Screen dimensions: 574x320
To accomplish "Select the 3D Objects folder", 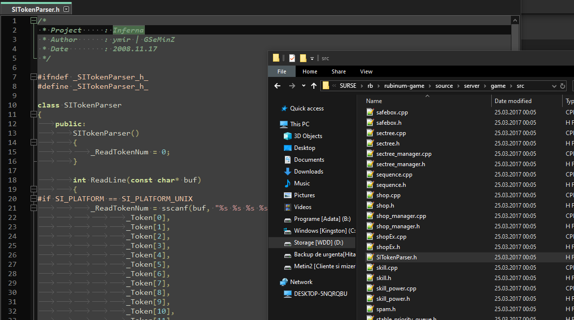I will 308,136.
